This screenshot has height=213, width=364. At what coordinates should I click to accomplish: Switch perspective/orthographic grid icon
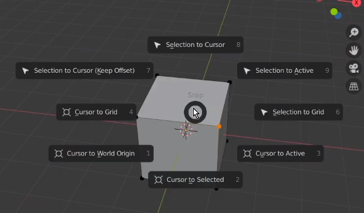point(353,86)
